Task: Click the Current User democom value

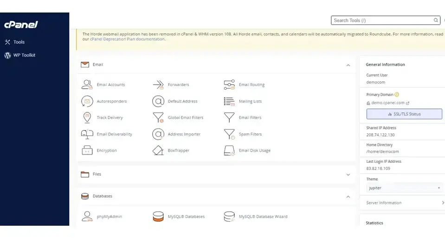Action: [375, 82]
